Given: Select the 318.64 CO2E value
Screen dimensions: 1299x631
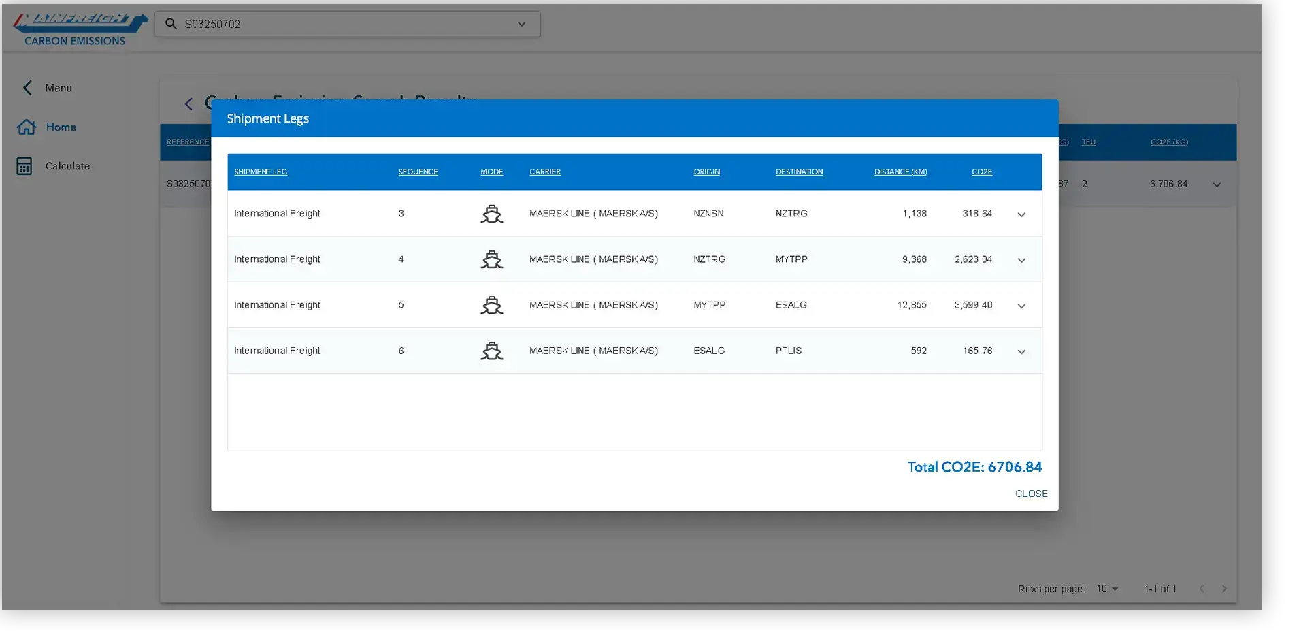Looking at the screenshot, I should pos(977,214).
